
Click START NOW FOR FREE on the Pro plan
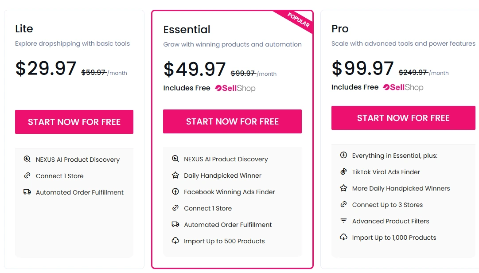(x=403, y=118)
